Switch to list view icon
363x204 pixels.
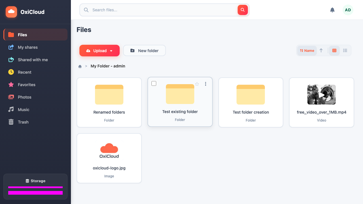click(345, 51)
